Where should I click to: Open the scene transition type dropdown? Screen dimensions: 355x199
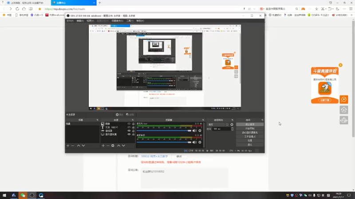218,125
